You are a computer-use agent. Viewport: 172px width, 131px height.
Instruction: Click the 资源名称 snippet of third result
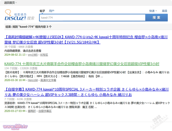tap(87, 105)
